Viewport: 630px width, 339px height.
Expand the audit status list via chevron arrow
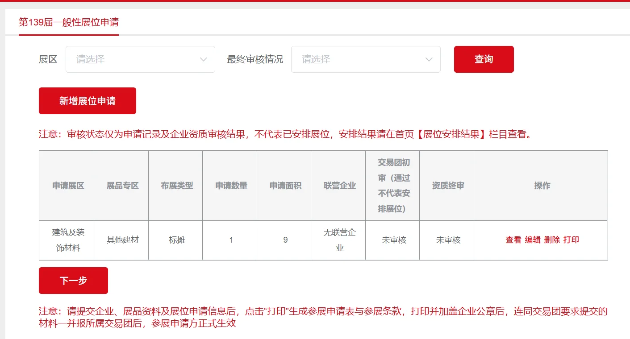coord(430,59)
